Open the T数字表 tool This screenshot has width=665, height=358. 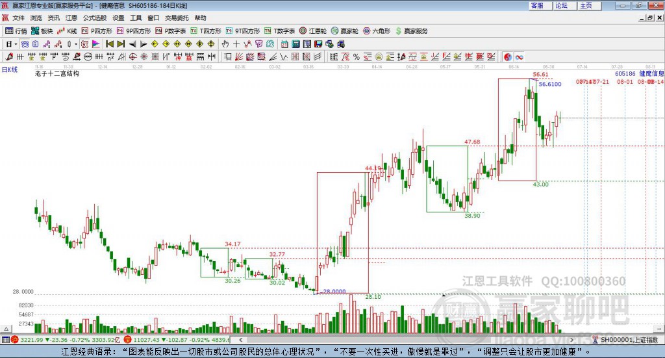[x=279, y=31]
